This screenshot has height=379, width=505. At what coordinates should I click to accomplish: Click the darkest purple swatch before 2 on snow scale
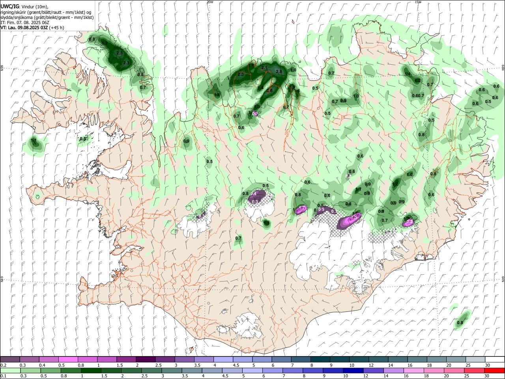click(145, 359)
